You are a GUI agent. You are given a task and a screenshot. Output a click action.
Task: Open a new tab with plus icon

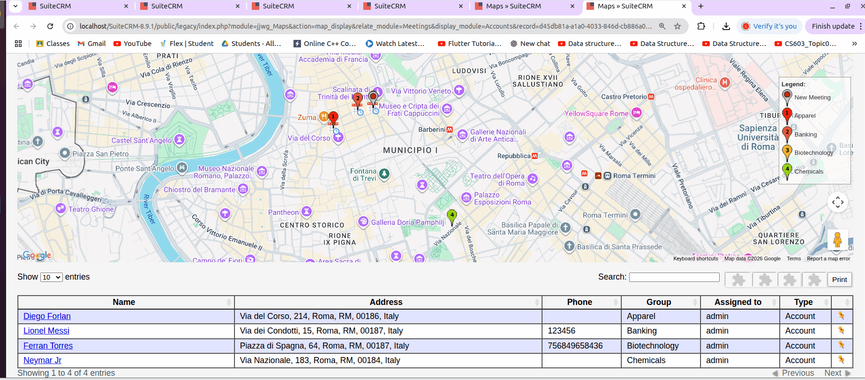tap(701, 6)
